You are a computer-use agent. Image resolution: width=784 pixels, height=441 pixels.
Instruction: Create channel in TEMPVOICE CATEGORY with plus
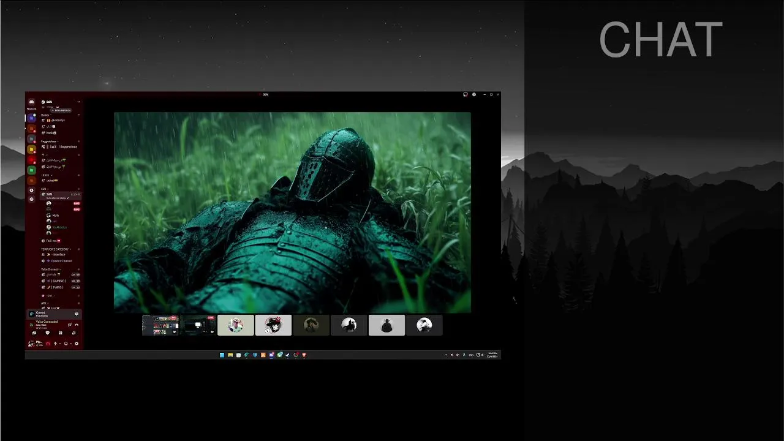[79, 249]
